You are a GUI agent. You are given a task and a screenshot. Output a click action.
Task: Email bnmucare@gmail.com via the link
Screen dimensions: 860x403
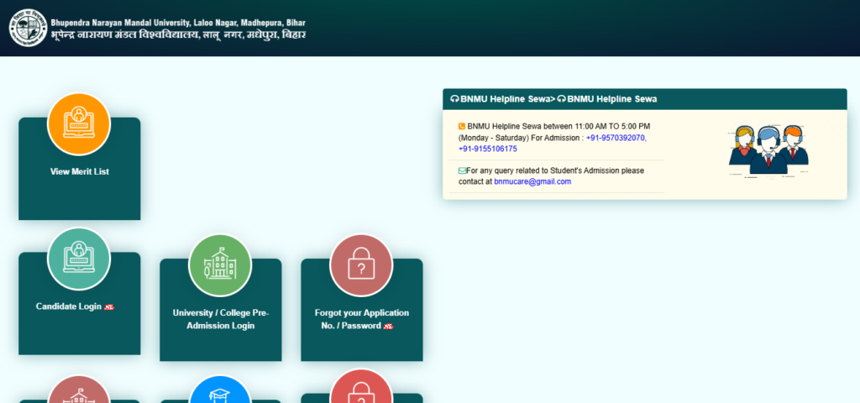click(532, 181)
